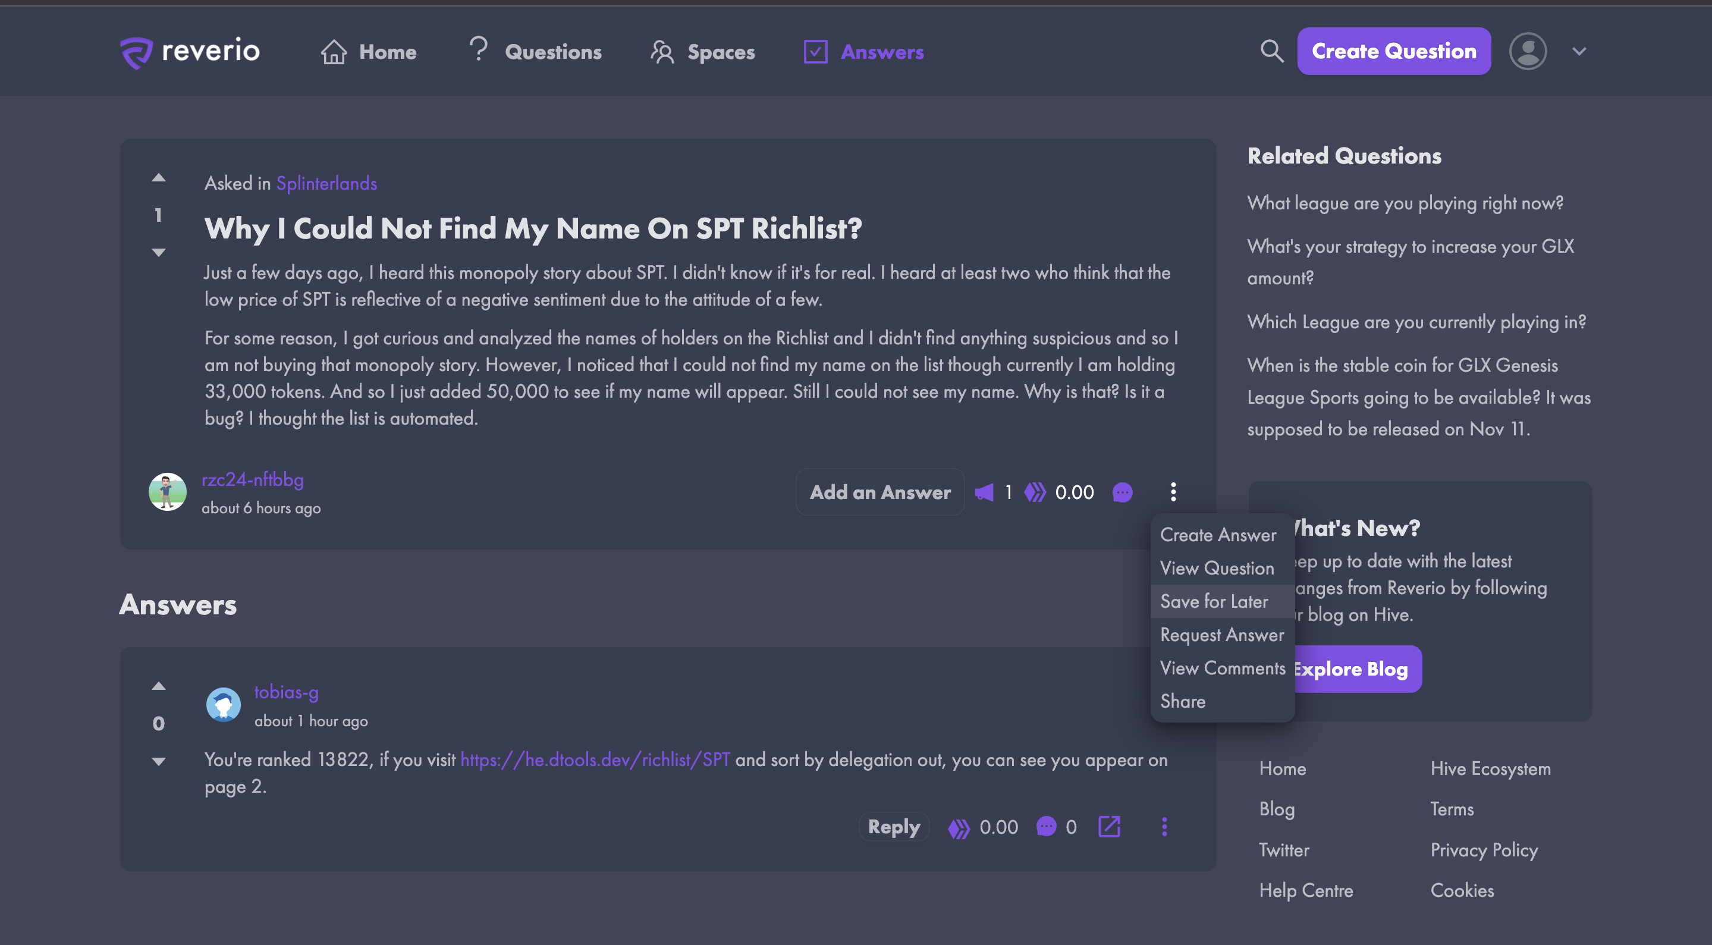
Task: Click tobias-g's avatar image
Action: point(224,705)
